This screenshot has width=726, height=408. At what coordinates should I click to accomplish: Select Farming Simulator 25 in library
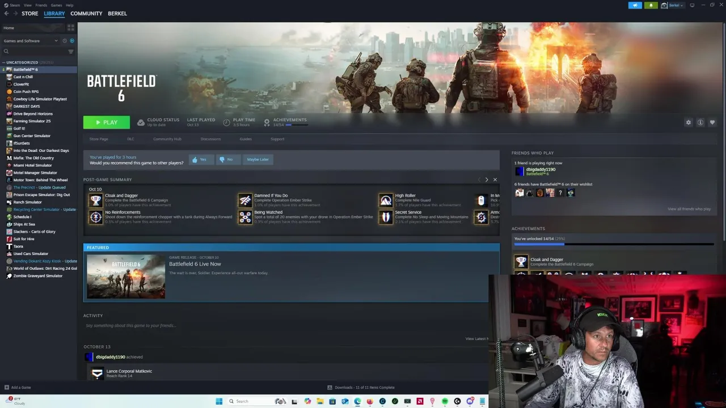[32, 121]
